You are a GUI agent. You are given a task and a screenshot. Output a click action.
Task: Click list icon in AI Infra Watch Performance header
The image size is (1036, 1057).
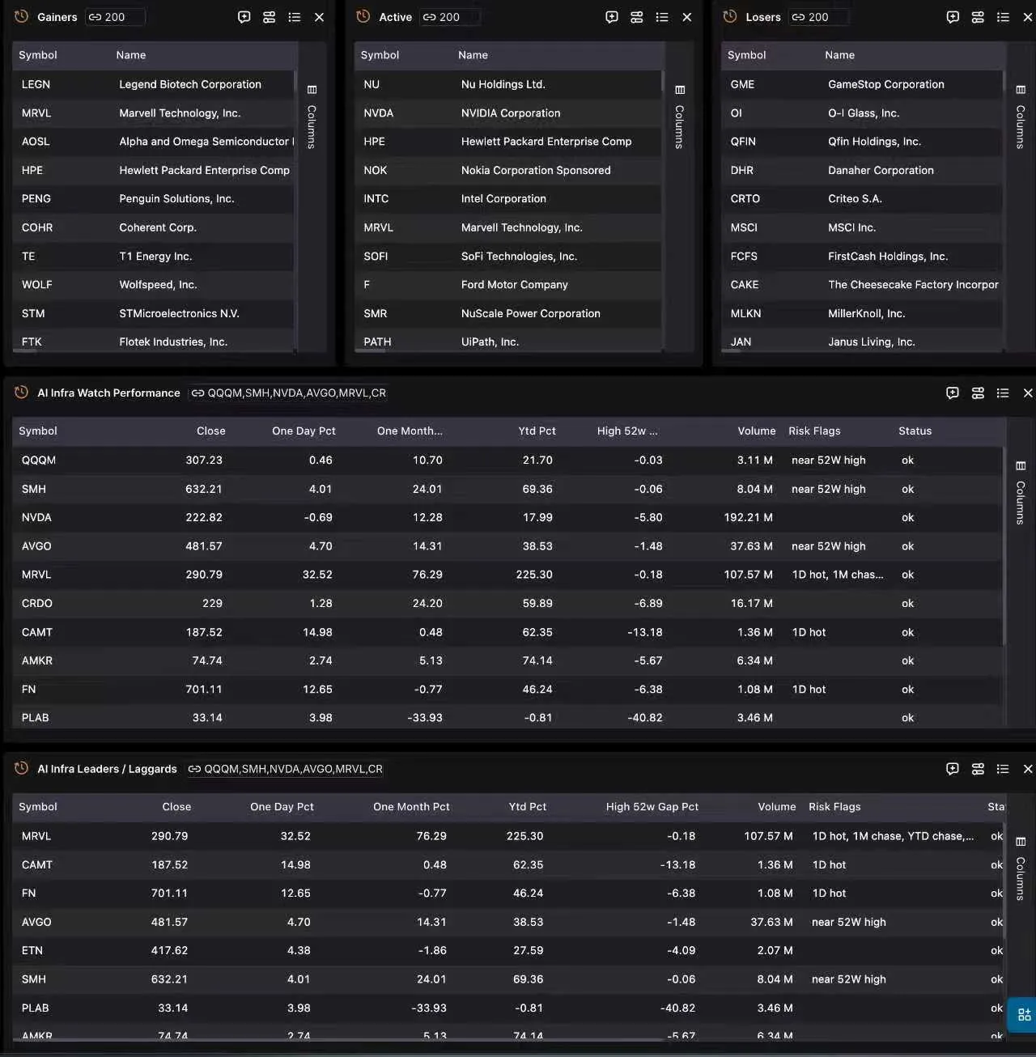(x=1003, y=393)
